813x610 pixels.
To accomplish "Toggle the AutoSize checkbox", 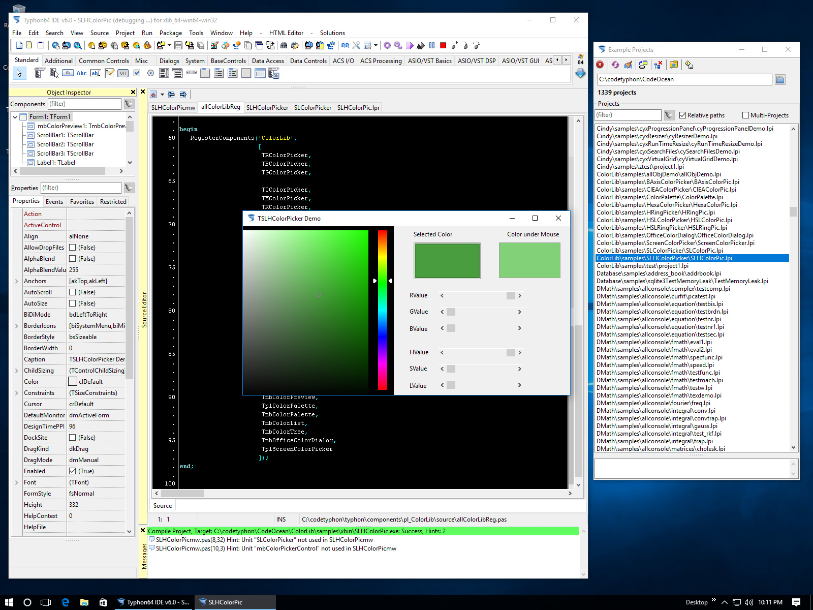I will [x=73, y=303].
